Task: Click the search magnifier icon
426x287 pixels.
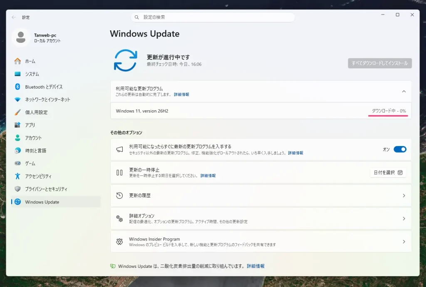Action: point(137,17)
